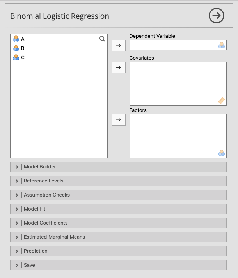Open the Assumption Checks section
Viewport: 238px width, 278px height.
pos(118,195)
